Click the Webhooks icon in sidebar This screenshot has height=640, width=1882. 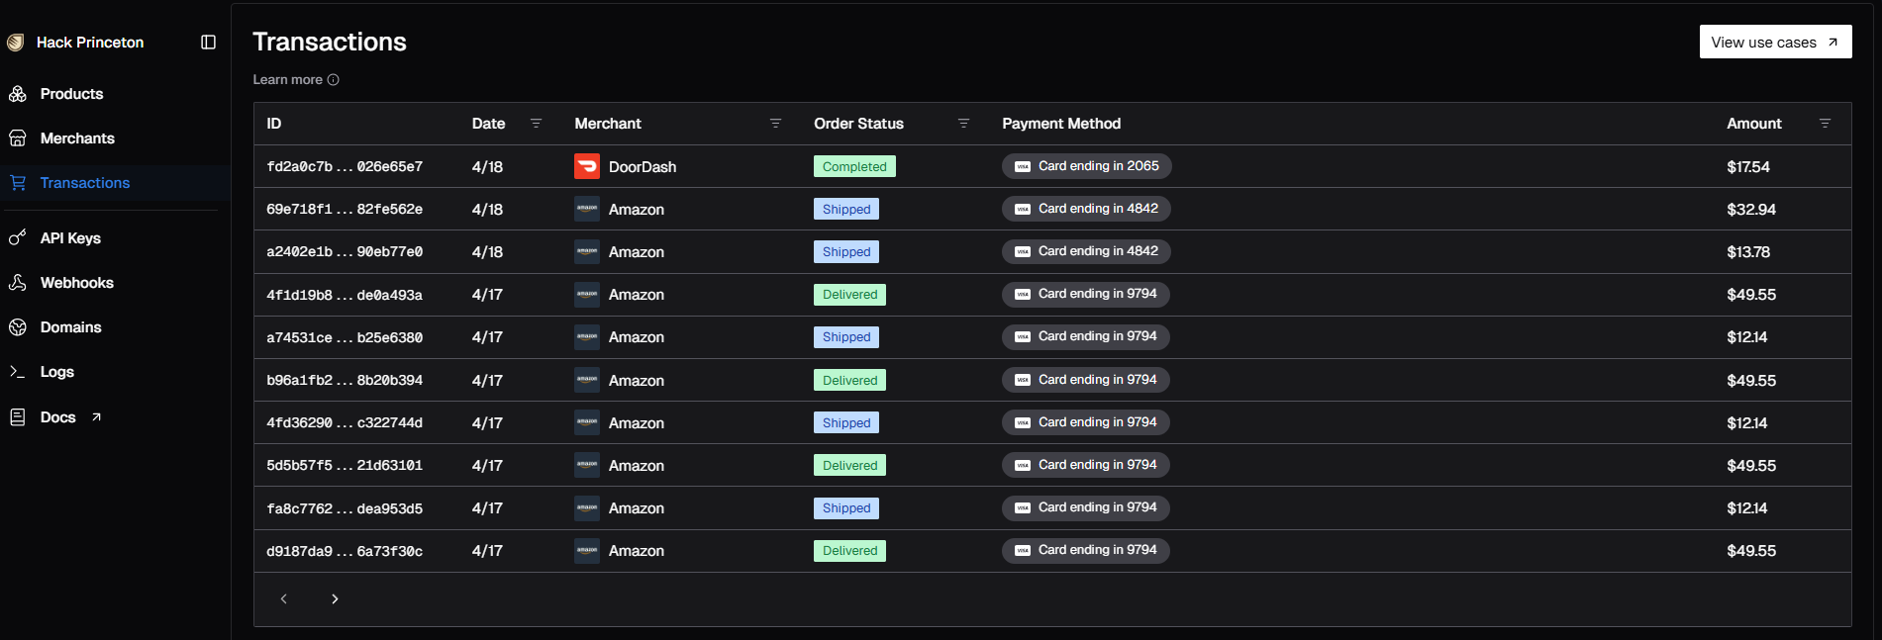click(18, 283)
